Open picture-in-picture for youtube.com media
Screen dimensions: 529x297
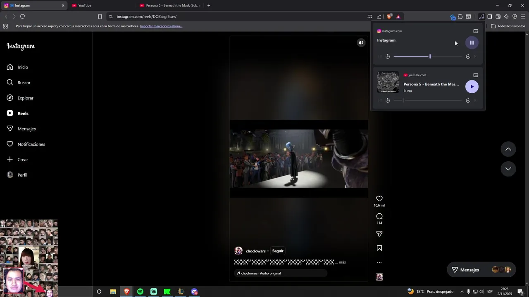click(x=476, y=75)
